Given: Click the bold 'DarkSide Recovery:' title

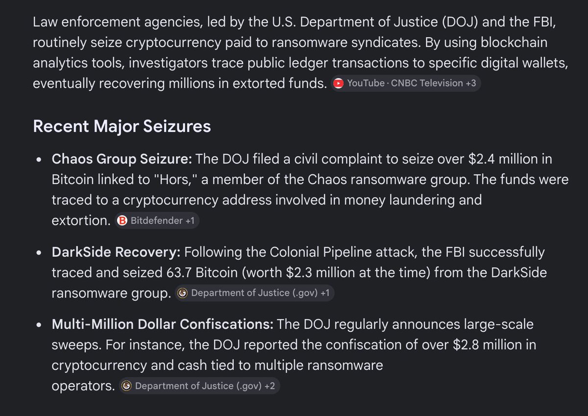Looking at the screenshot, I should pyautogui.click(x=117, y=252).
